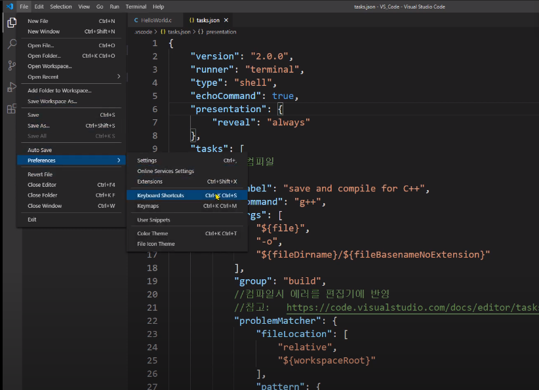Expand the Open Recent submenu

tap(71, 77)
